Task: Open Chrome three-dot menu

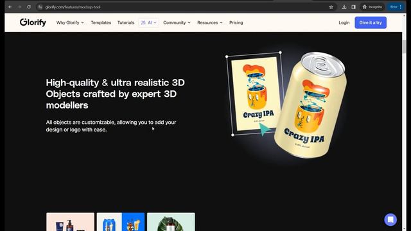Action: (x=401, y=7)
